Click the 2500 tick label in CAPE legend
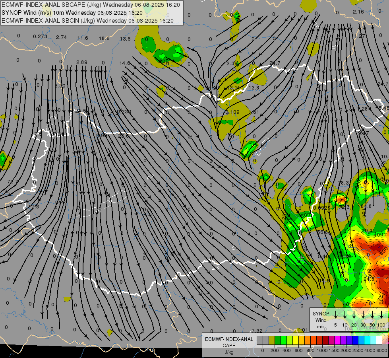 (x=358, y=350)
